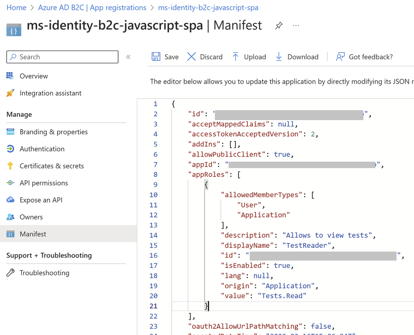The width and height of the screenshot is (414, 335).
Task: Open Troubleshooting under Support
Action: coord(44,273)
